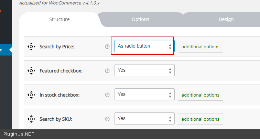
Task: Click help icon next to In stock checkbox
Action: tap(107, 95)
